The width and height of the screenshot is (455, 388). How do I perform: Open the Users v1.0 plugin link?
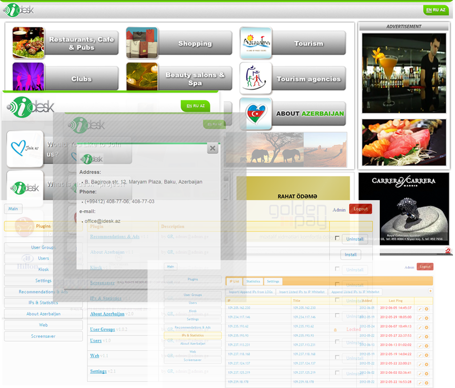(x=96, y=340)
